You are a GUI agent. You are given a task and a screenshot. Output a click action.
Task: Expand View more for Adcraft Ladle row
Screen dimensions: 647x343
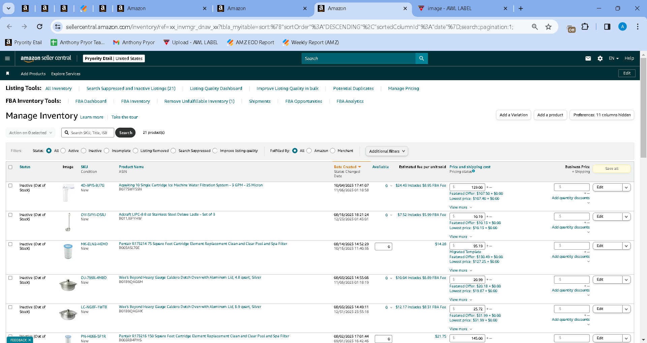[x=461, y=237]
